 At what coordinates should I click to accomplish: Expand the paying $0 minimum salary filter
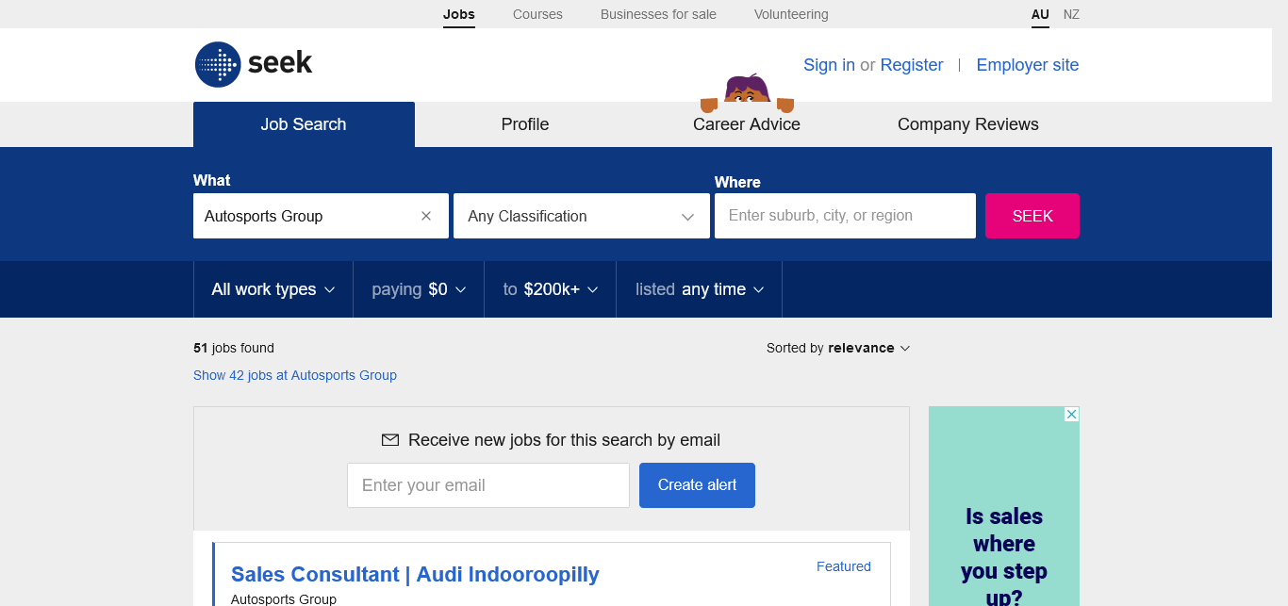[x=419, y=289]
